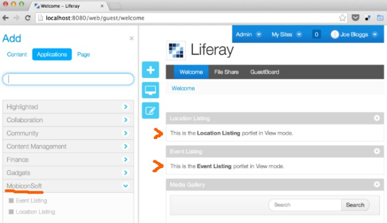This screenshot has width=387, height=223.
Task: Click the plus Add content icon
Action: pyautogui.click(x=150, y=70)
